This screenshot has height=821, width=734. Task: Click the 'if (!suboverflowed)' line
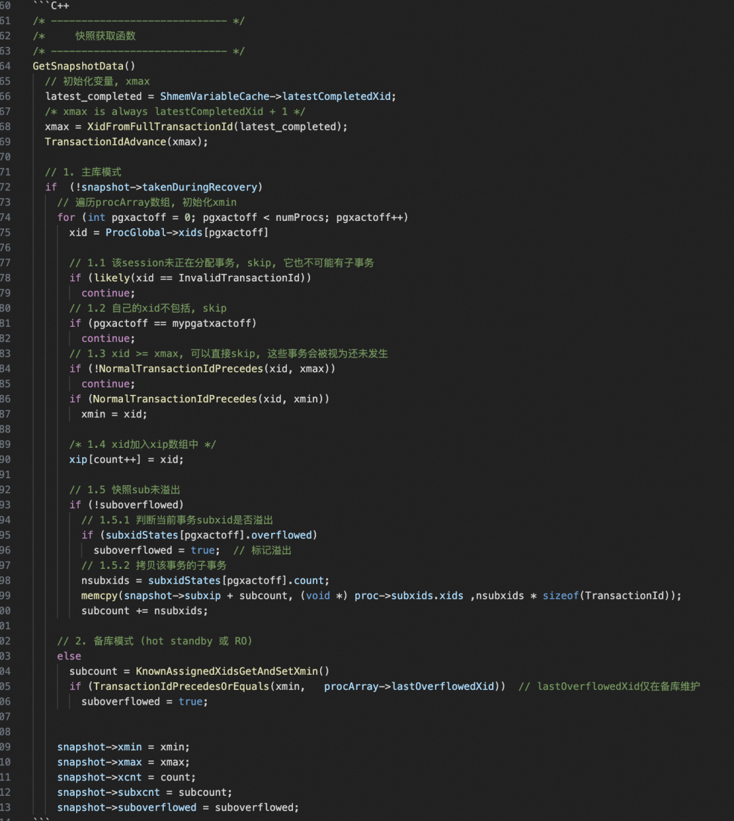coord(126,505)
